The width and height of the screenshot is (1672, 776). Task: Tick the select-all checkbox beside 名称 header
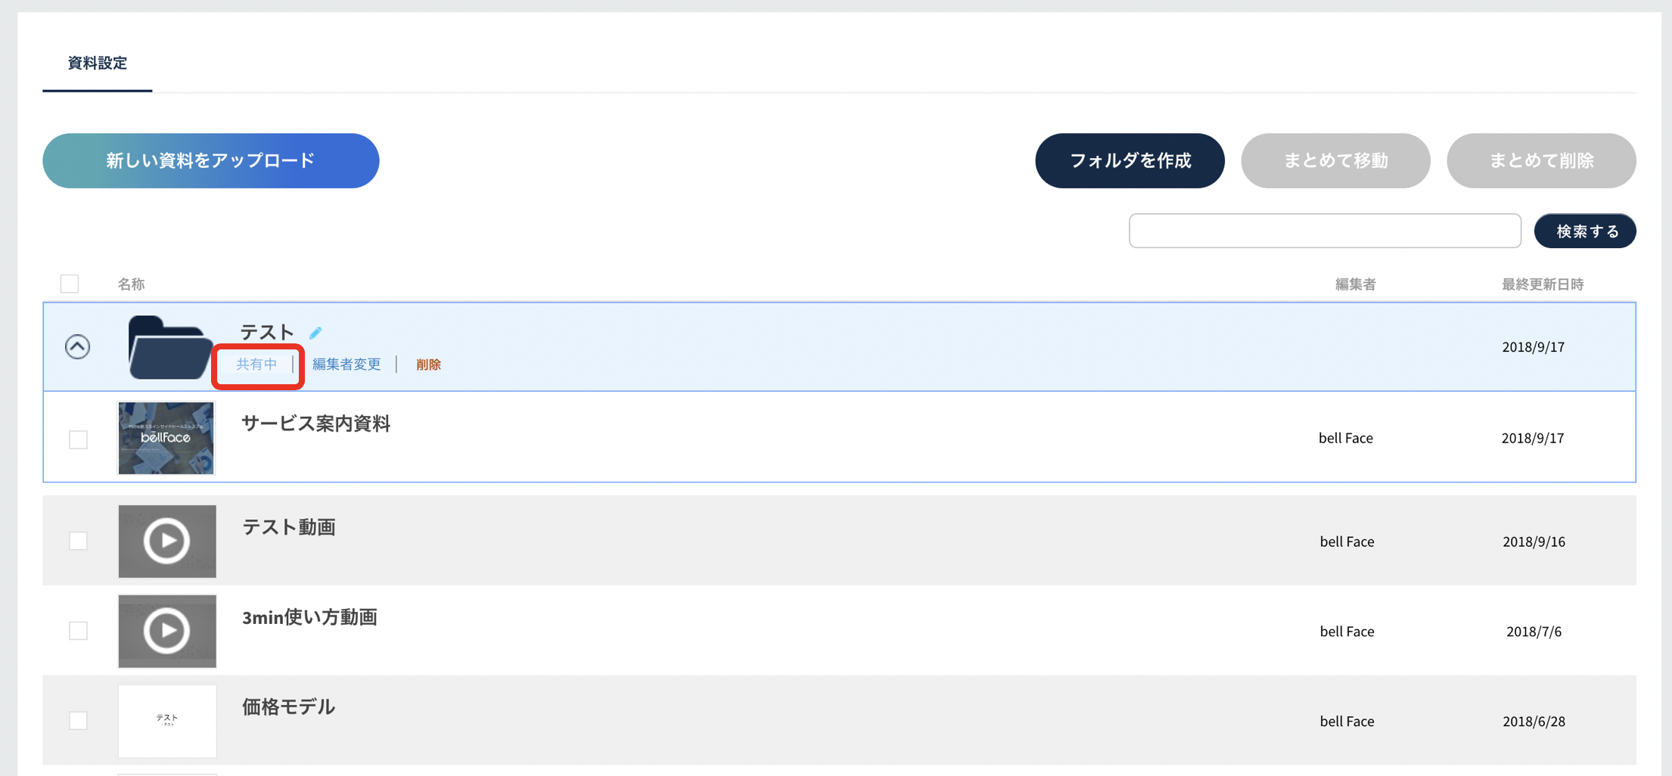point(70,284)
